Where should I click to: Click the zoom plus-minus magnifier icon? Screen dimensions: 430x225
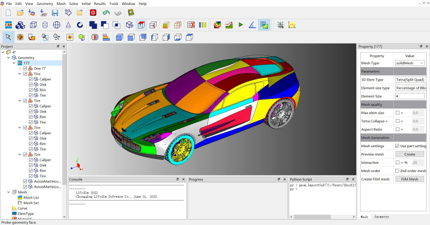[x=56, y=37]
